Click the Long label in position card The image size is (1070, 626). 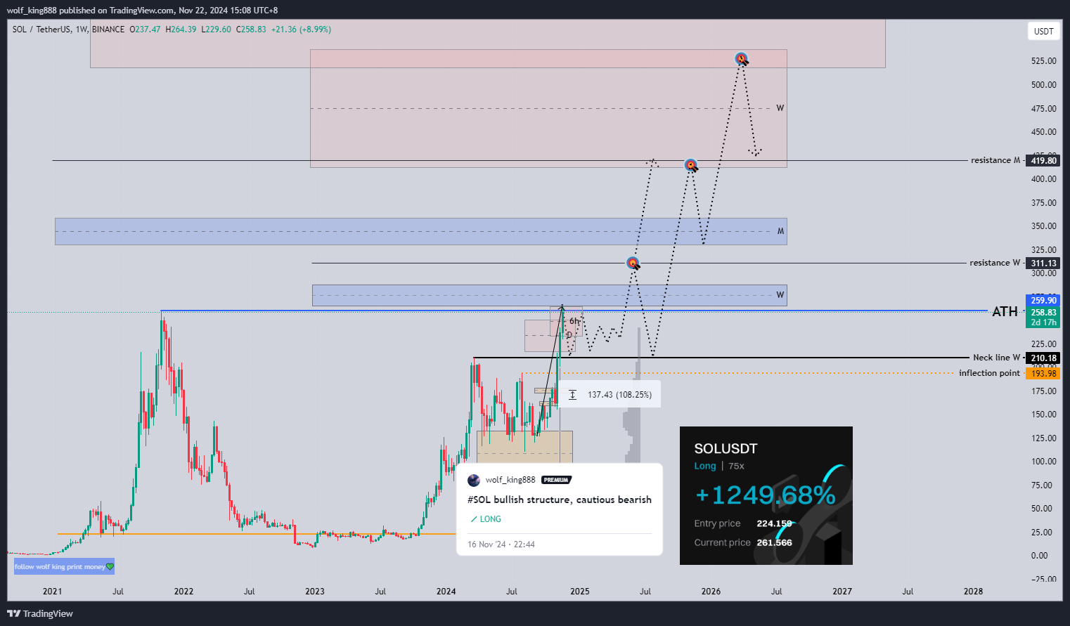[705, 466]
